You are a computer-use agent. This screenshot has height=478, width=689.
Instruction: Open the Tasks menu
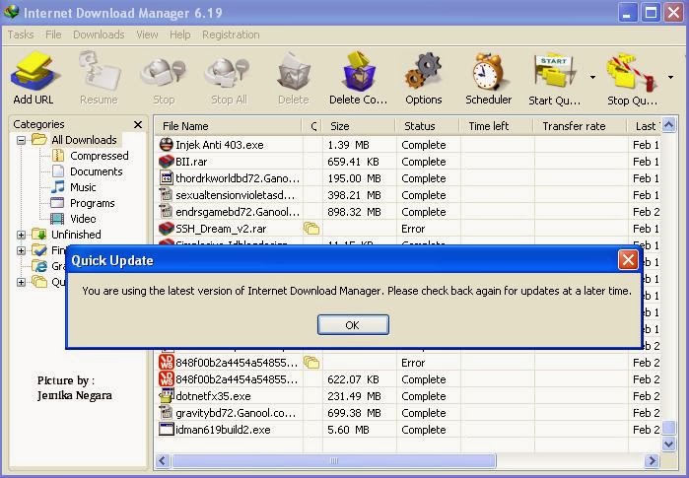click(x=21, y=34)
